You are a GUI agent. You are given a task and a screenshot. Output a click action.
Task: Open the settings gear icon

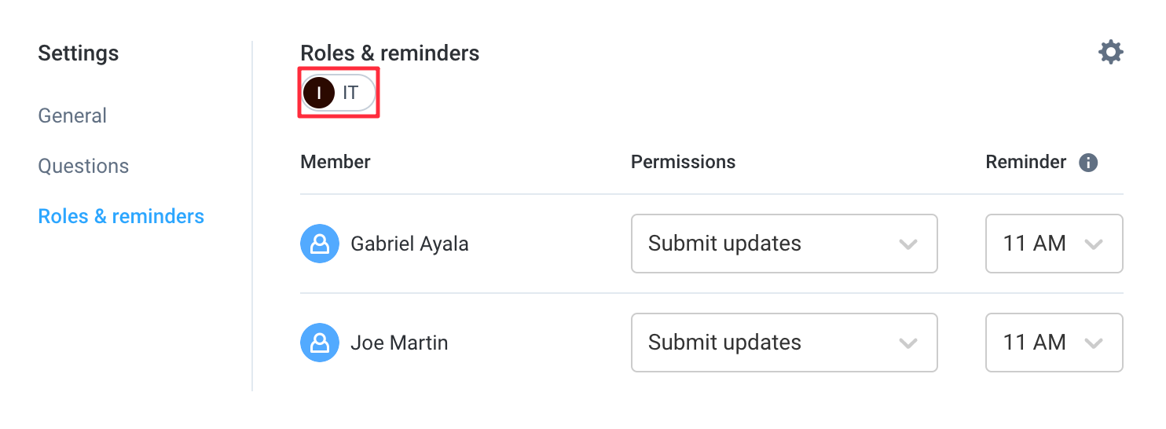click(1110, 53)
